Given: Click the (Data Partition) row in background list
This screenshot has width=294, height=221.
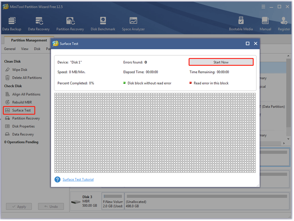Looking at the screenshot, I should [272, 106].
